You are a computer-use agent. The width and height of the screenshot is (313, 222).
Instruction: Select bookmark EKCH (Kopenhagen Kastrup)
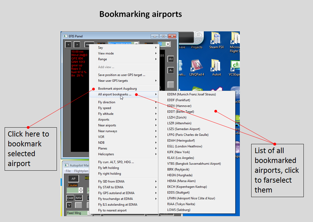[196, 187]
